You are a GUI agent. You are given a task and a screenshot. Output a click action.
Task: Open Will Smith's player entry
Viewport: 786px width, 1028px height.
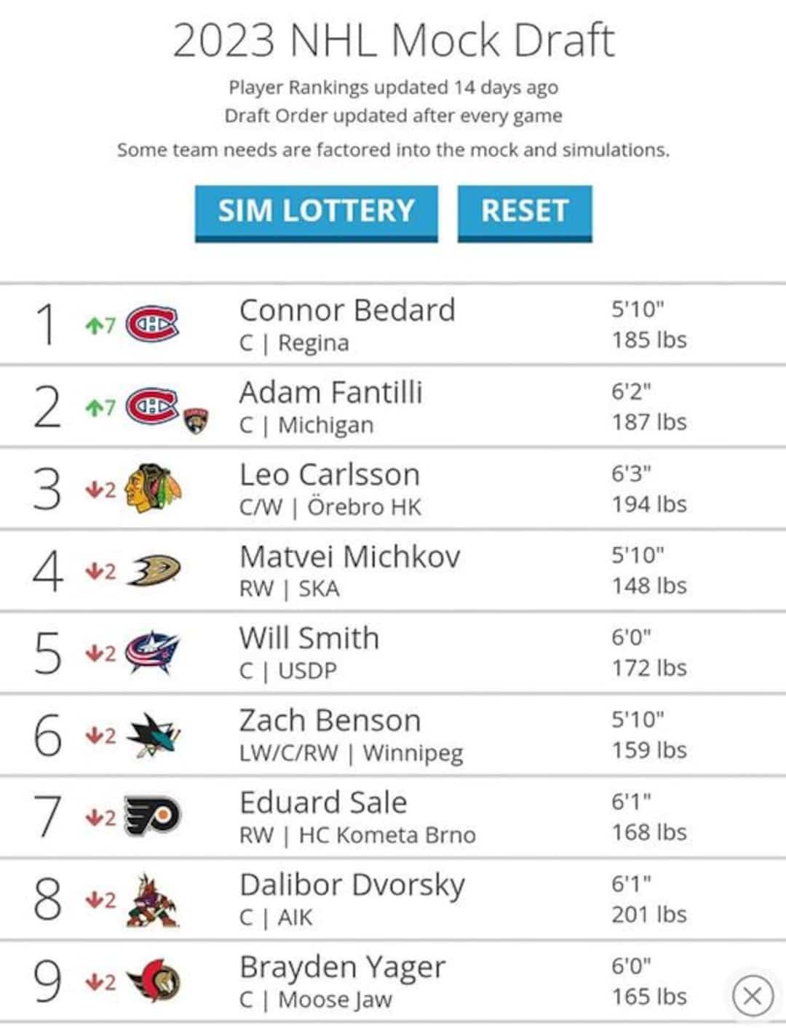(309, 639)
